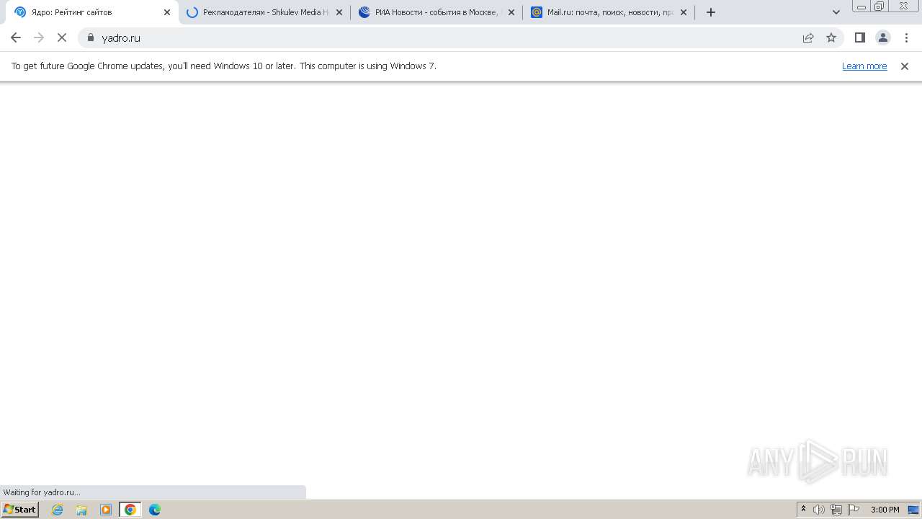Launch Internet Explorer from the taskbar
922x519 pixels.
[x=58, y=510]
